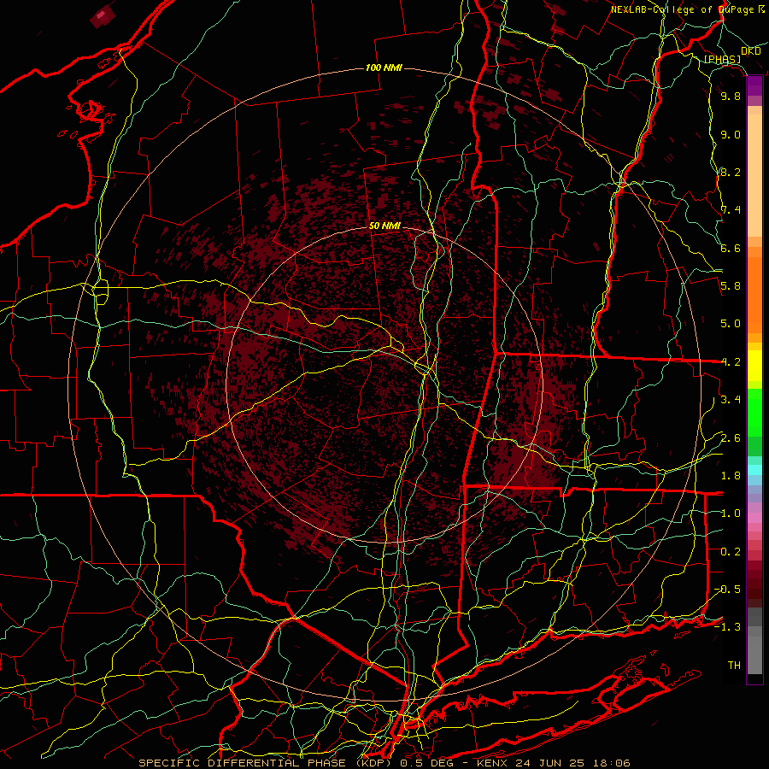Click the DKD label above the color bar
The image size is (769, 769).
[751, 51]
